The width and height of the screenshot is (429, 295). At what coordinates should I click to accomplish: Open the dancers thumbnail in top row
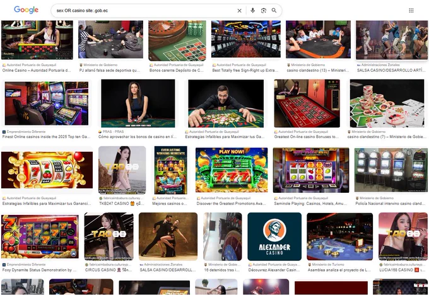[392, 40]
